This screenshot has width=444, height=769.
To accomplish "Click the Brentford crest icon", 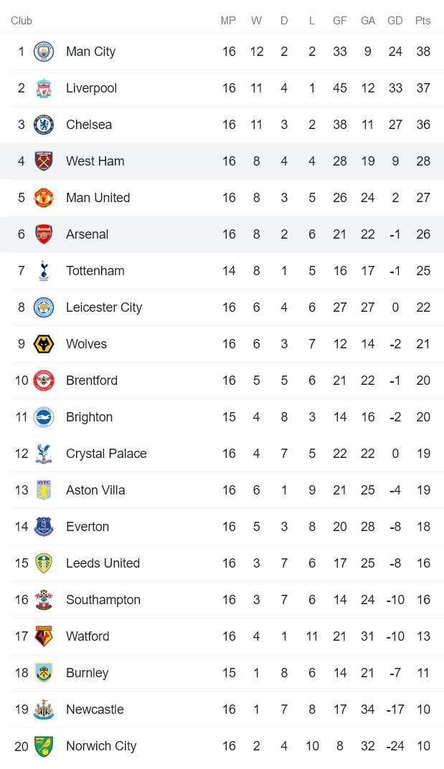I will point(44,381).
